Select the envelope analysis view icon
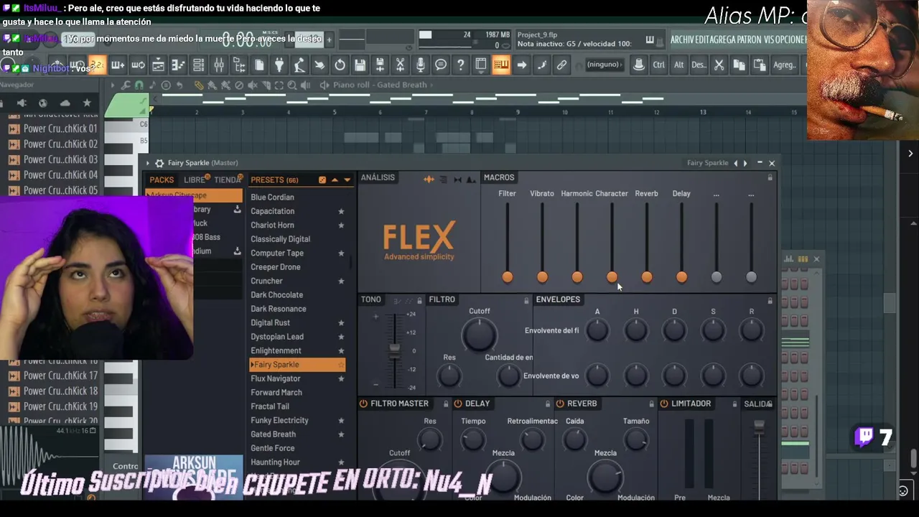The image size is (919, 517). coord(471,180)
